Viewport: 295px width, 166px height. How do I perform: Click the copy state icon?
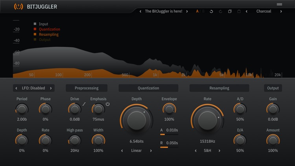230,11
